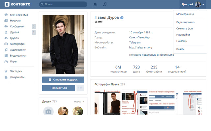Click the Фотографии camera icon in sidebar
Image resolution: width=211 pixels, height=131 pixels.
point(6,44)
